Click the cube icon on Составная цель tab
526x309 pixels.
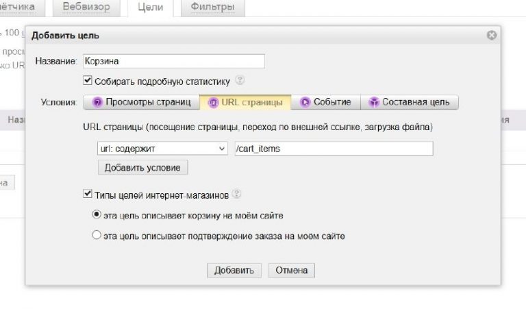(x=373, y=102)
